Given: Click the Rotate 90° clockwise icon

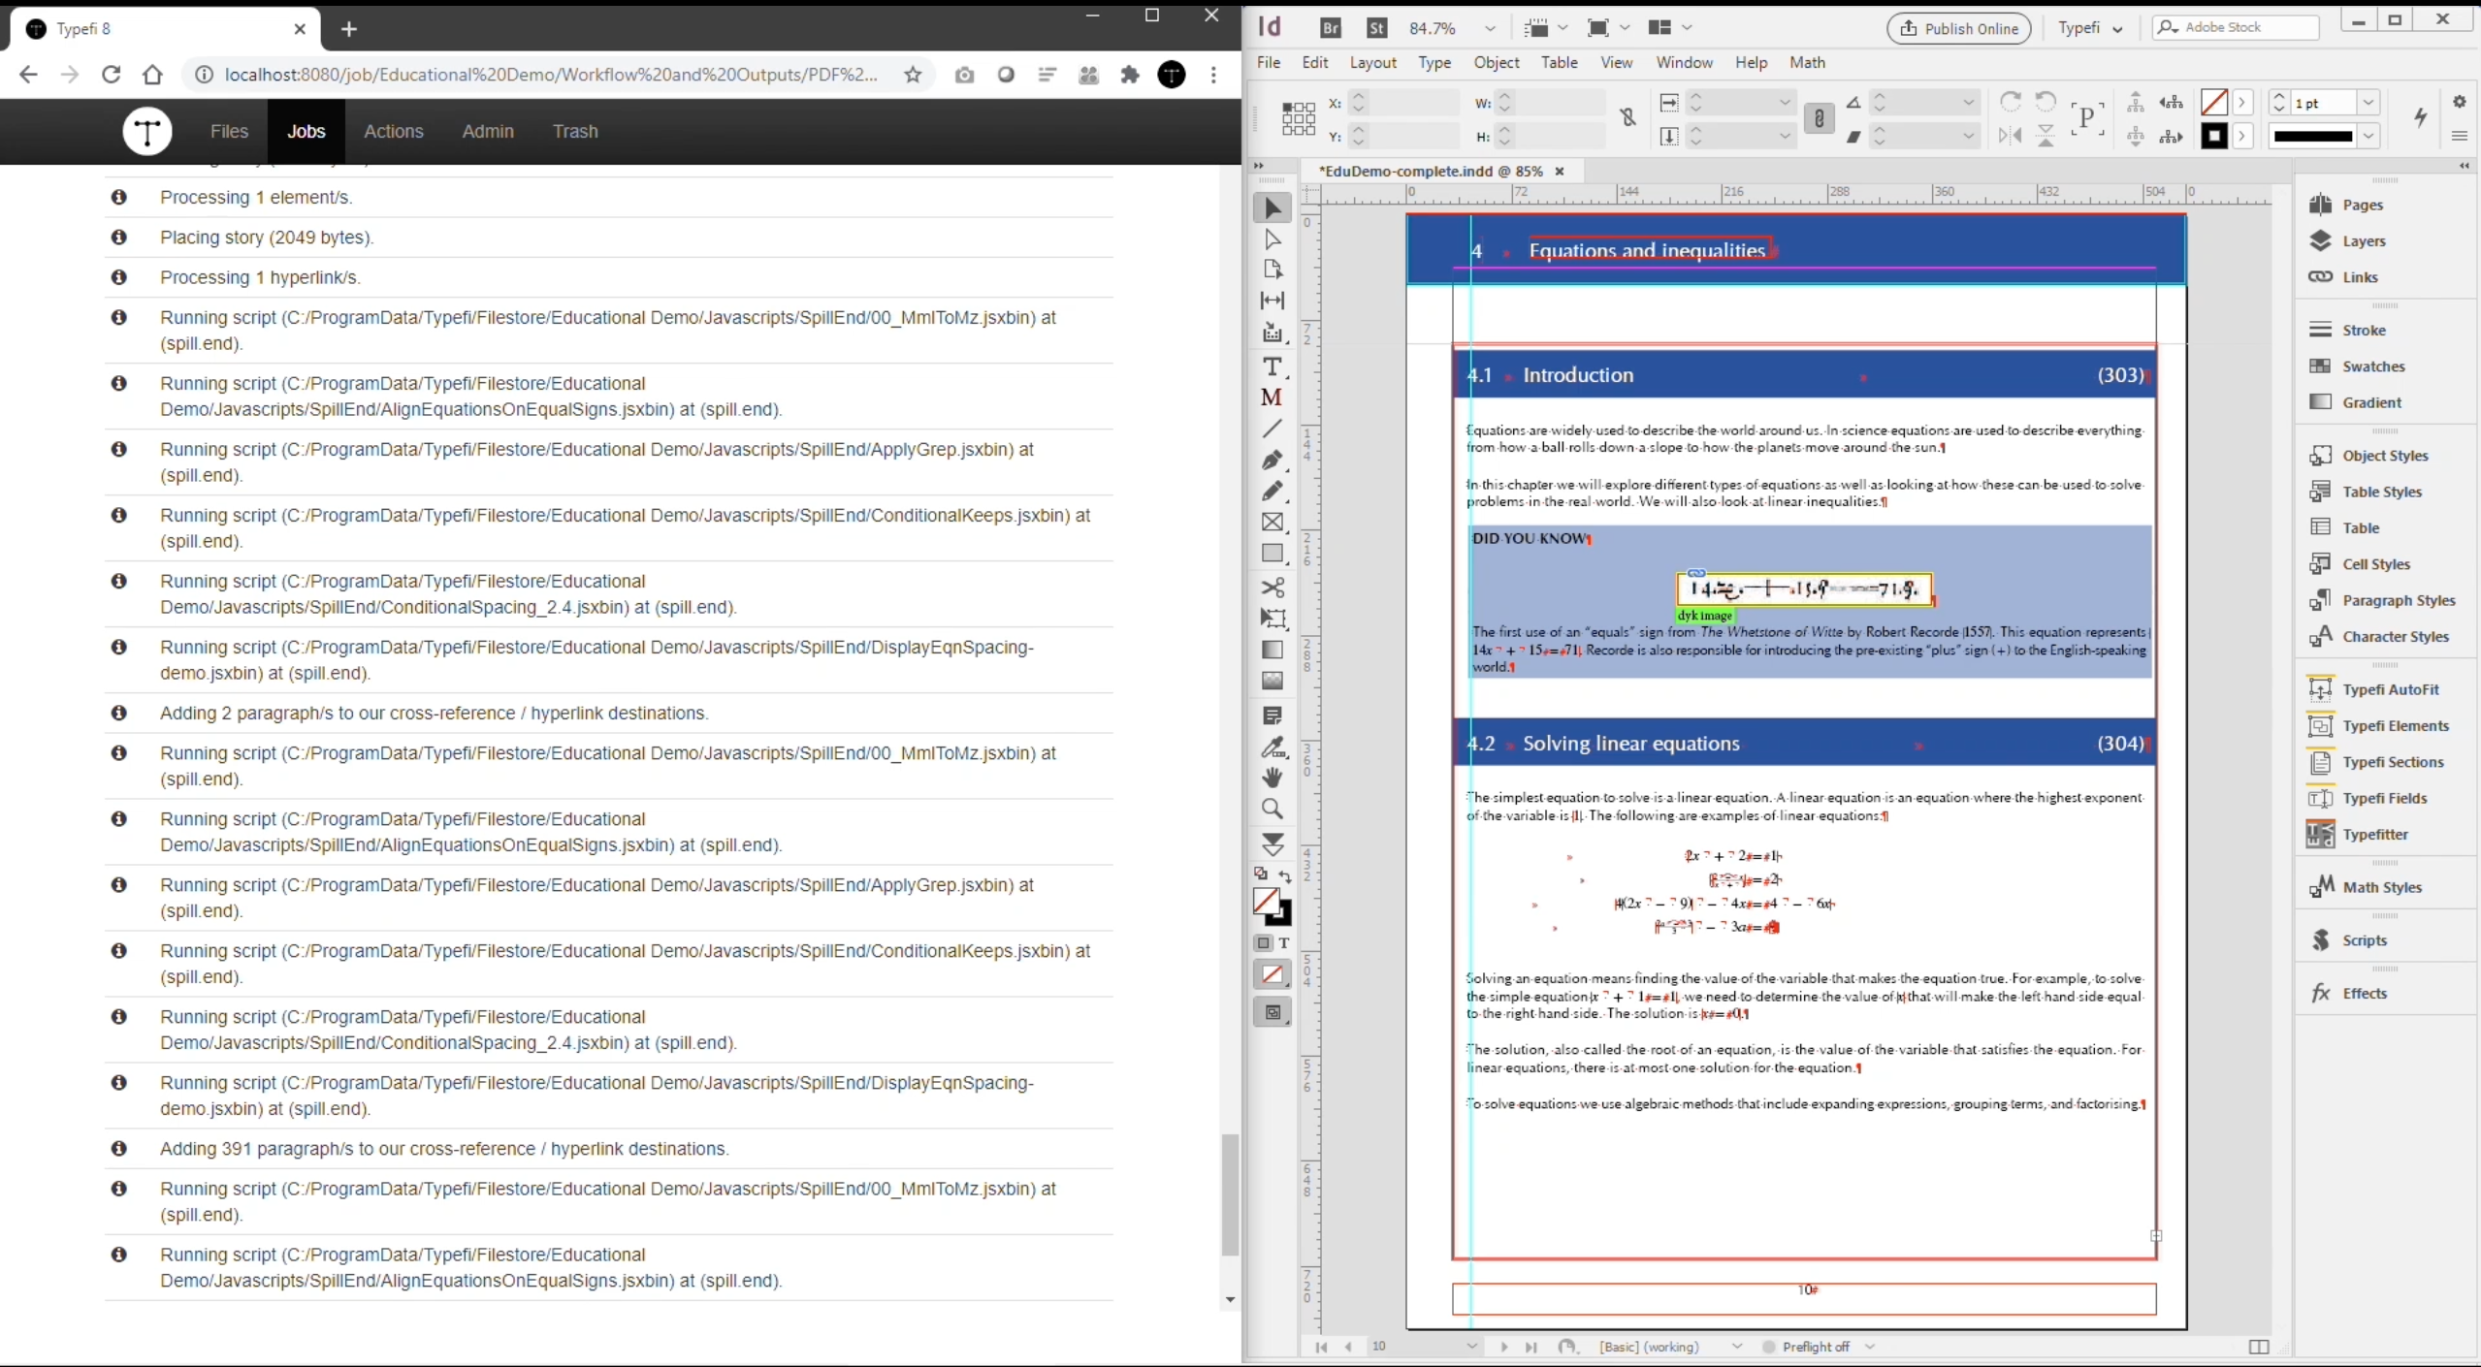Looking at the screenshot, I should pyautogui.click(x=2010, y=102).
